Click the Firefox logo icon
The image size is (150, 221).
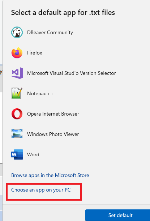[17, 53]
